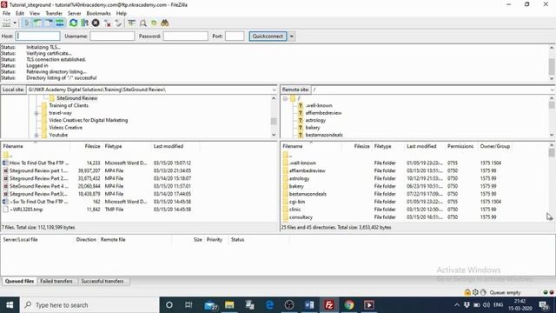This screenshot has height=313, width=556.
Task: Cancel the current operation
Action: tap(96, 23)
